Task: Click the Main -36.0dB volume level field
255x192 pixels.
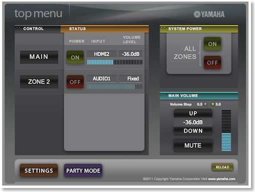Action: click(131, 54)
